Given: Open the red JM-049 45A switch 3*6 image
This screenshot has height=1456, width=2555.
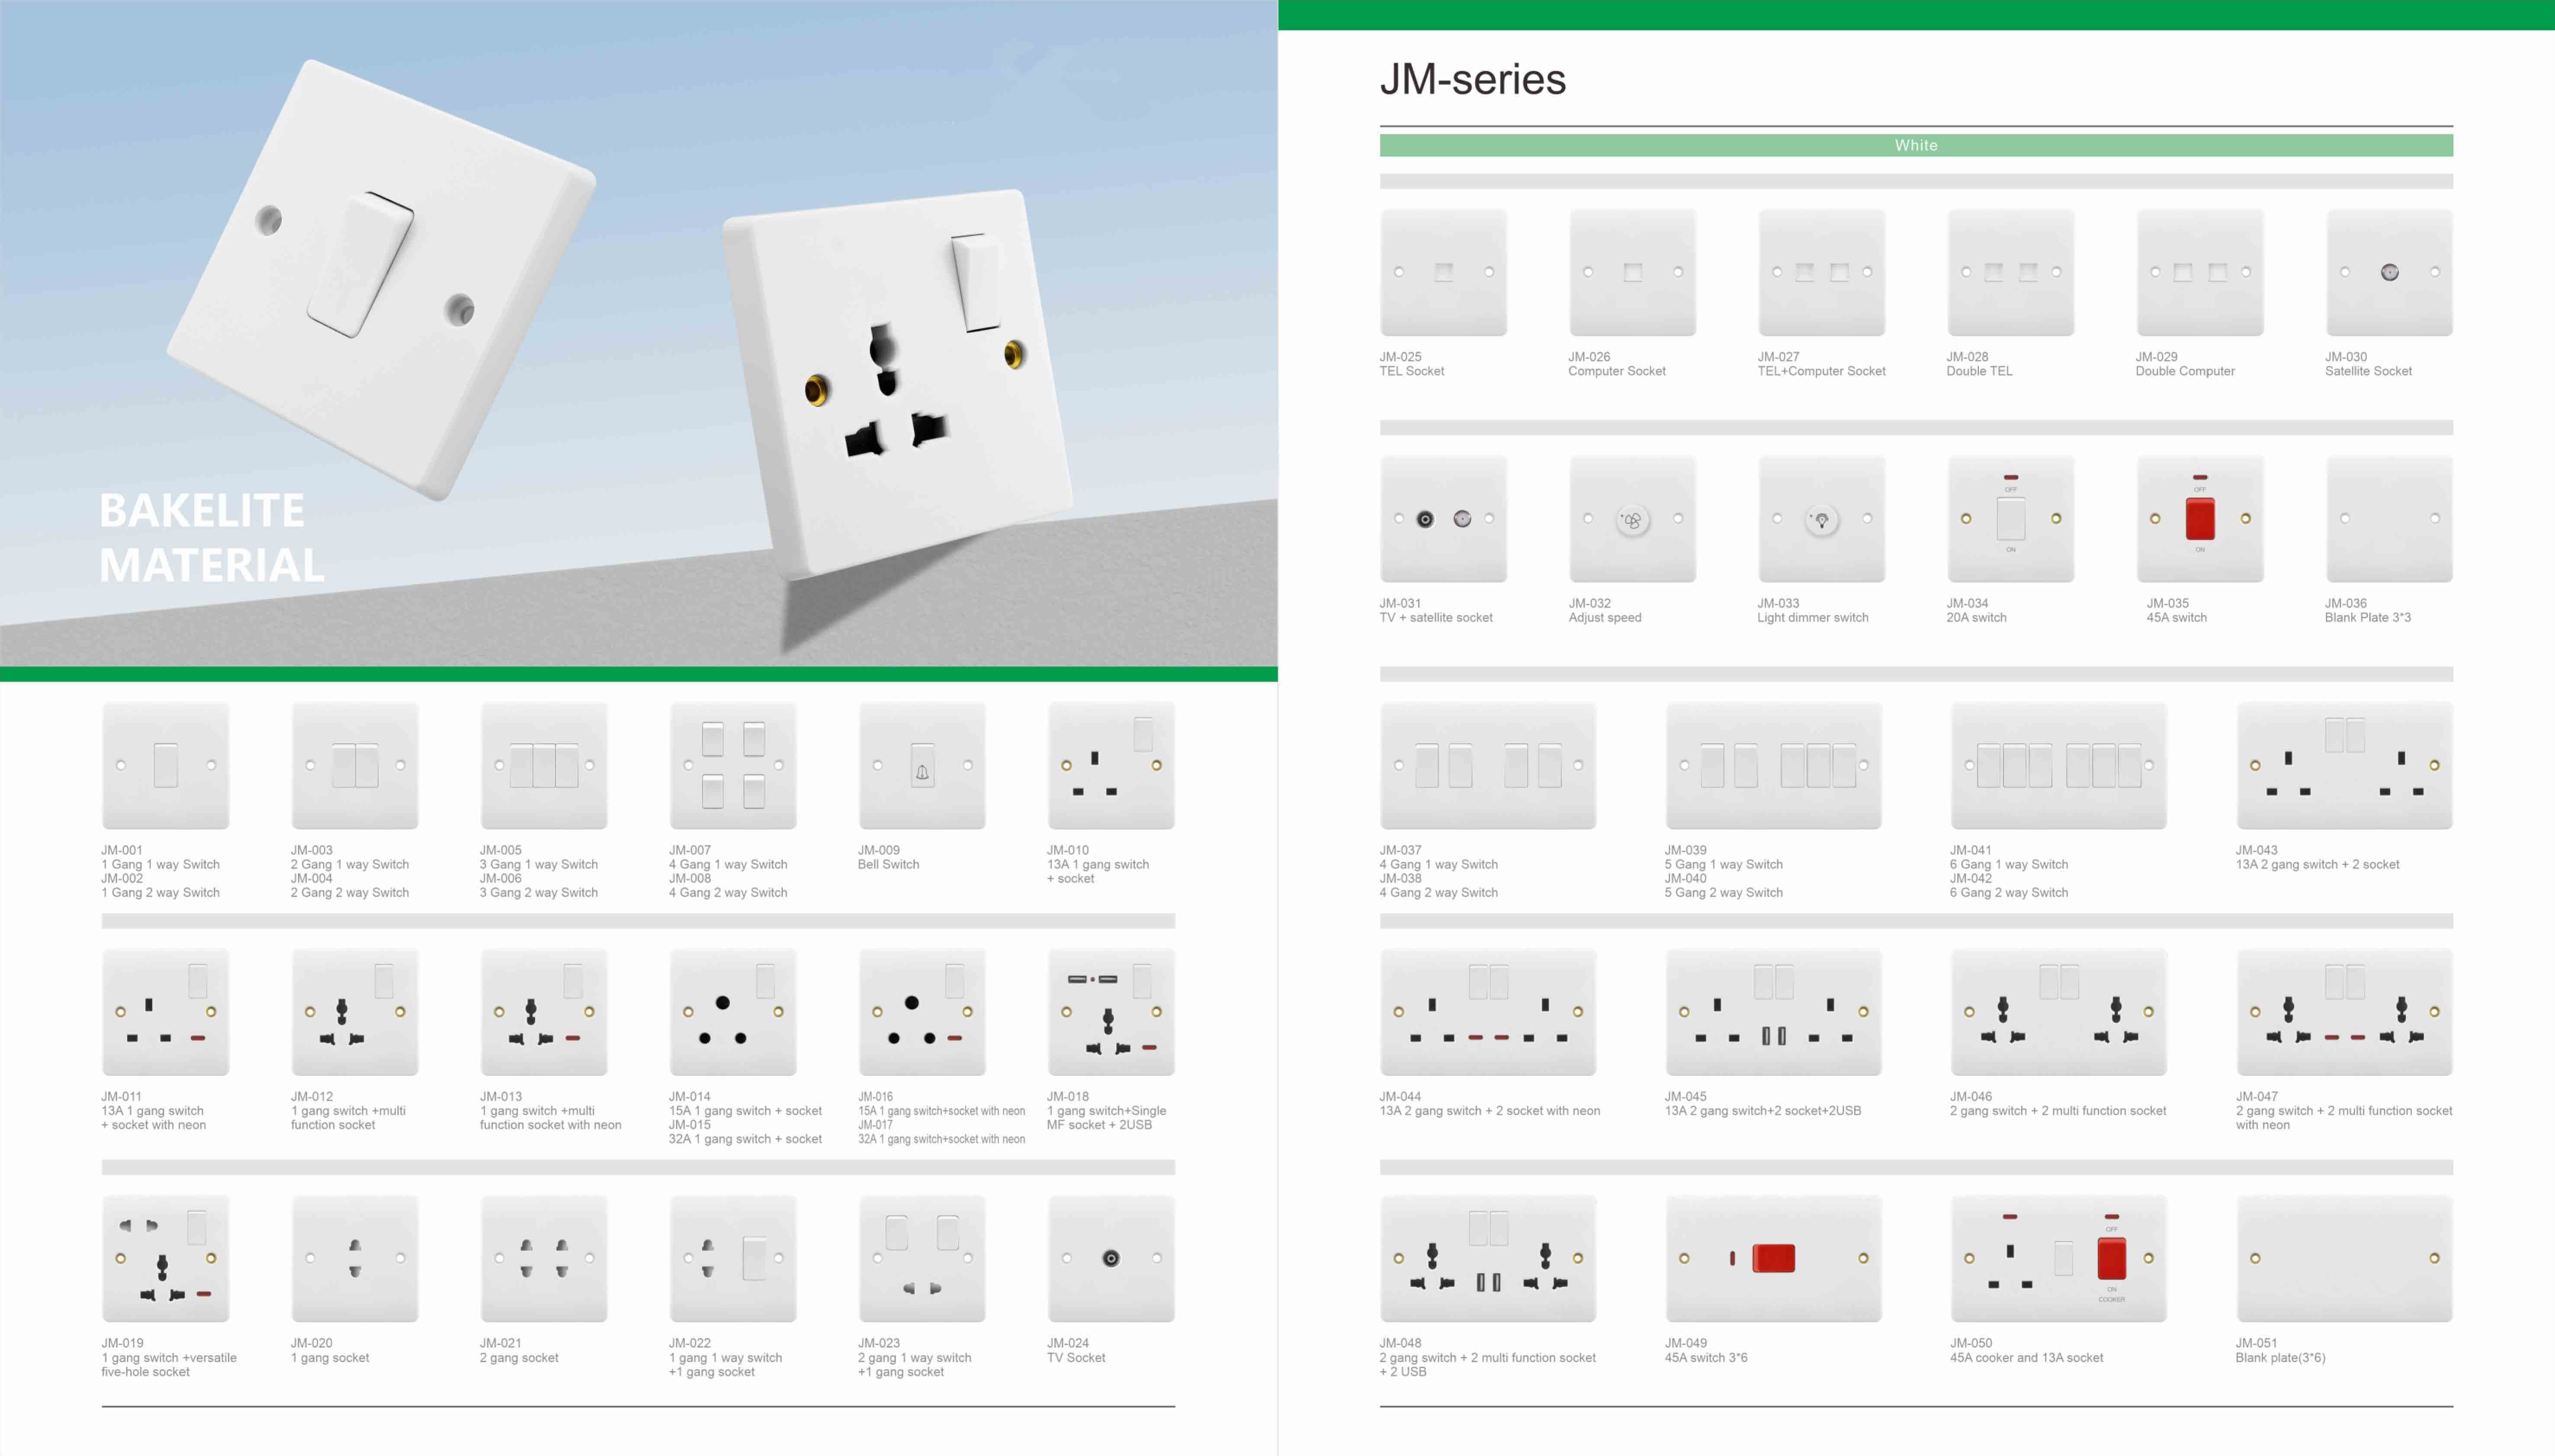Looking at the screenshot, I should pos(1773,1258).
